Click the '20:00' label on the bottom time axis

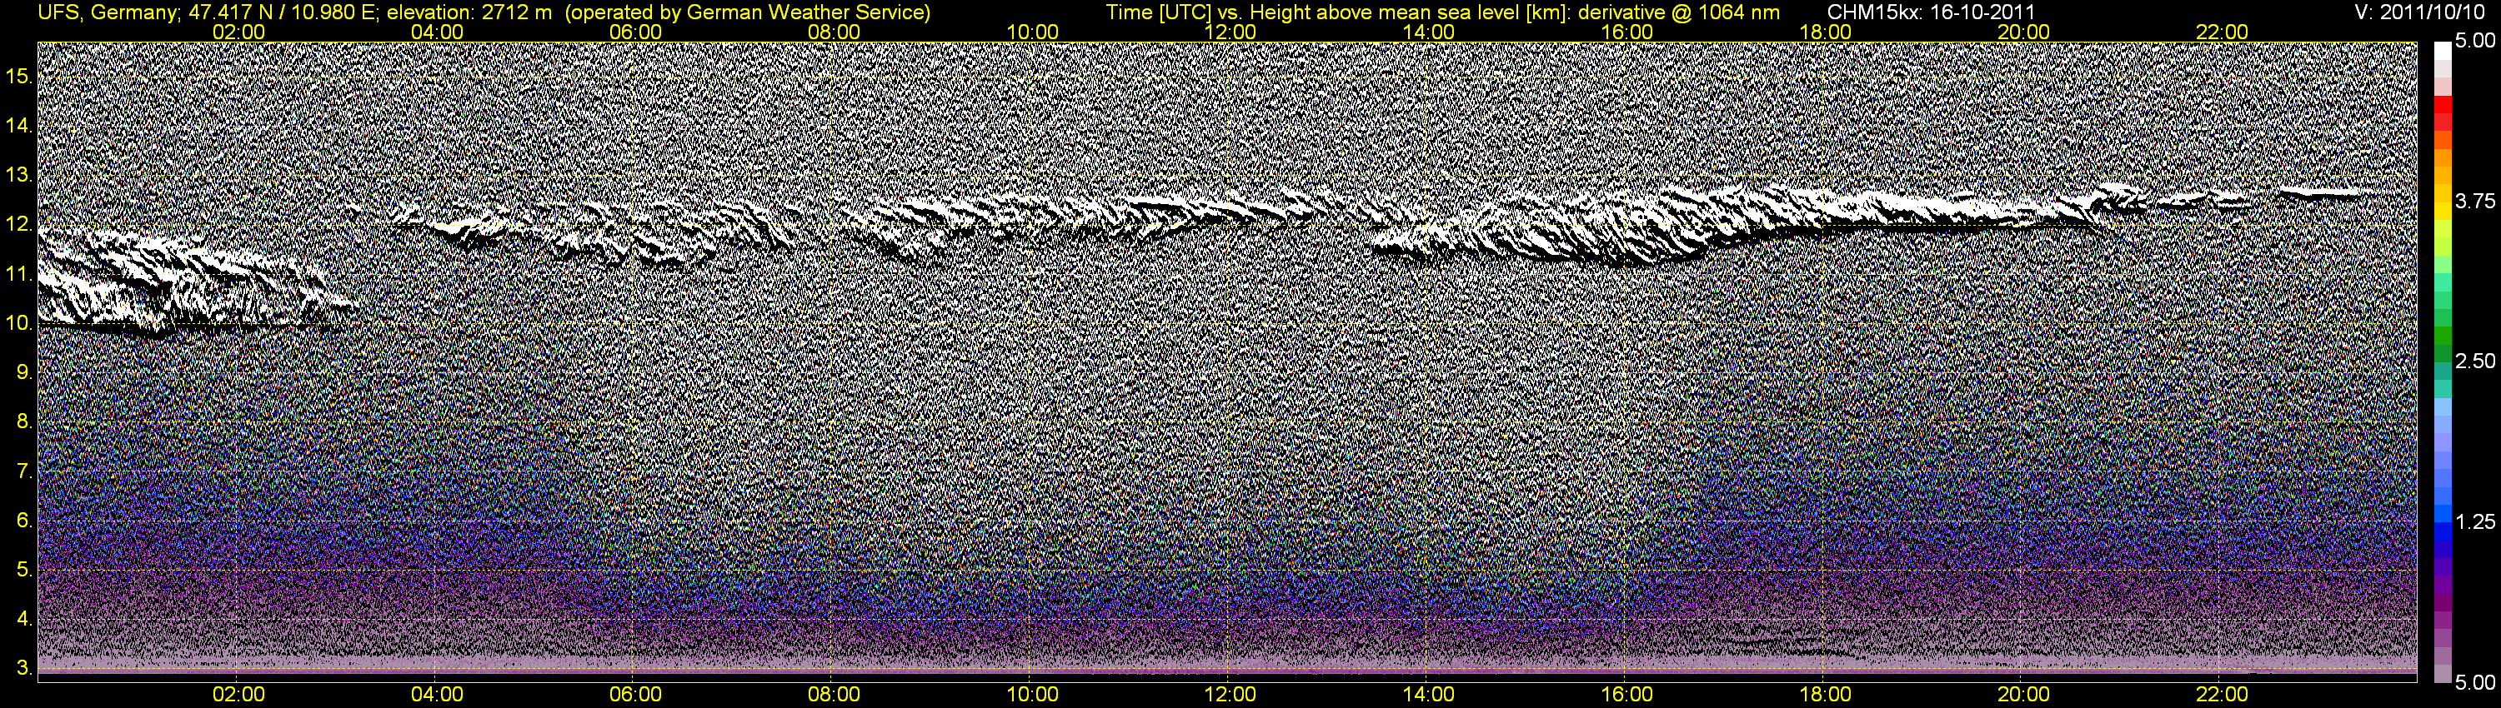(x=2023, y=695)
